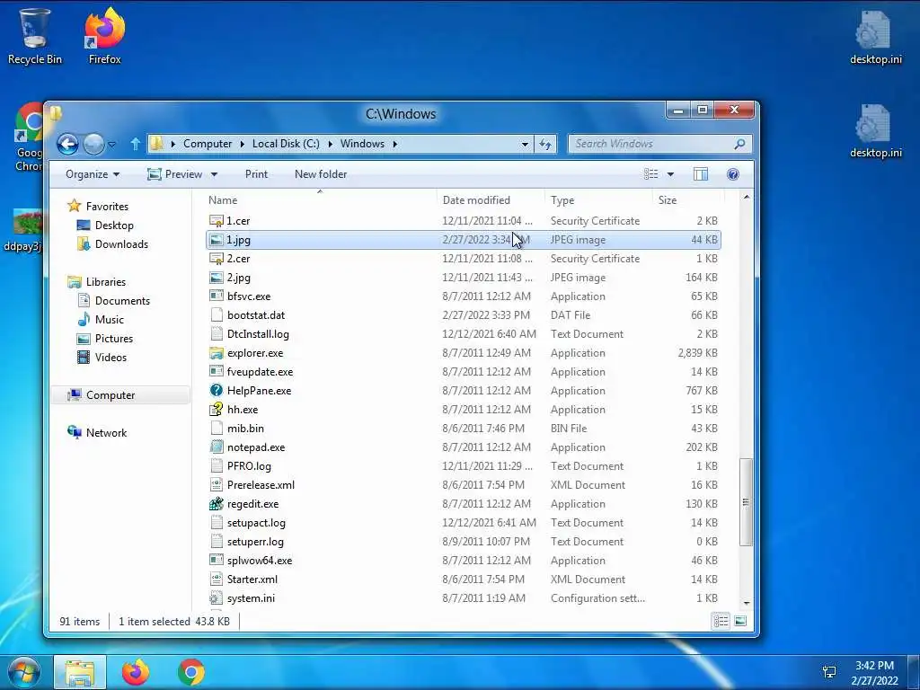Click Print in the toolbar
The image size is (920, 690).
256,174
